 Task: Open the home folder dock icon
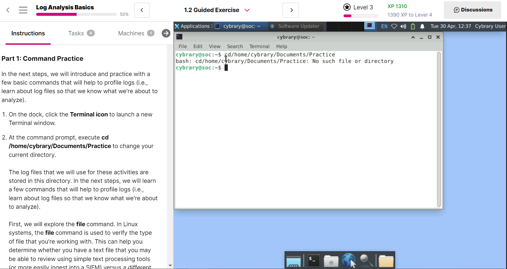tap(331, 261)
